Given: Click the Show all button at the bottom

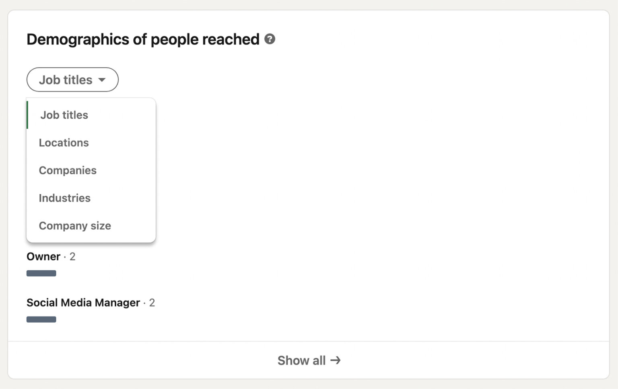Looking at the screenshot, I should pos(309,360).
